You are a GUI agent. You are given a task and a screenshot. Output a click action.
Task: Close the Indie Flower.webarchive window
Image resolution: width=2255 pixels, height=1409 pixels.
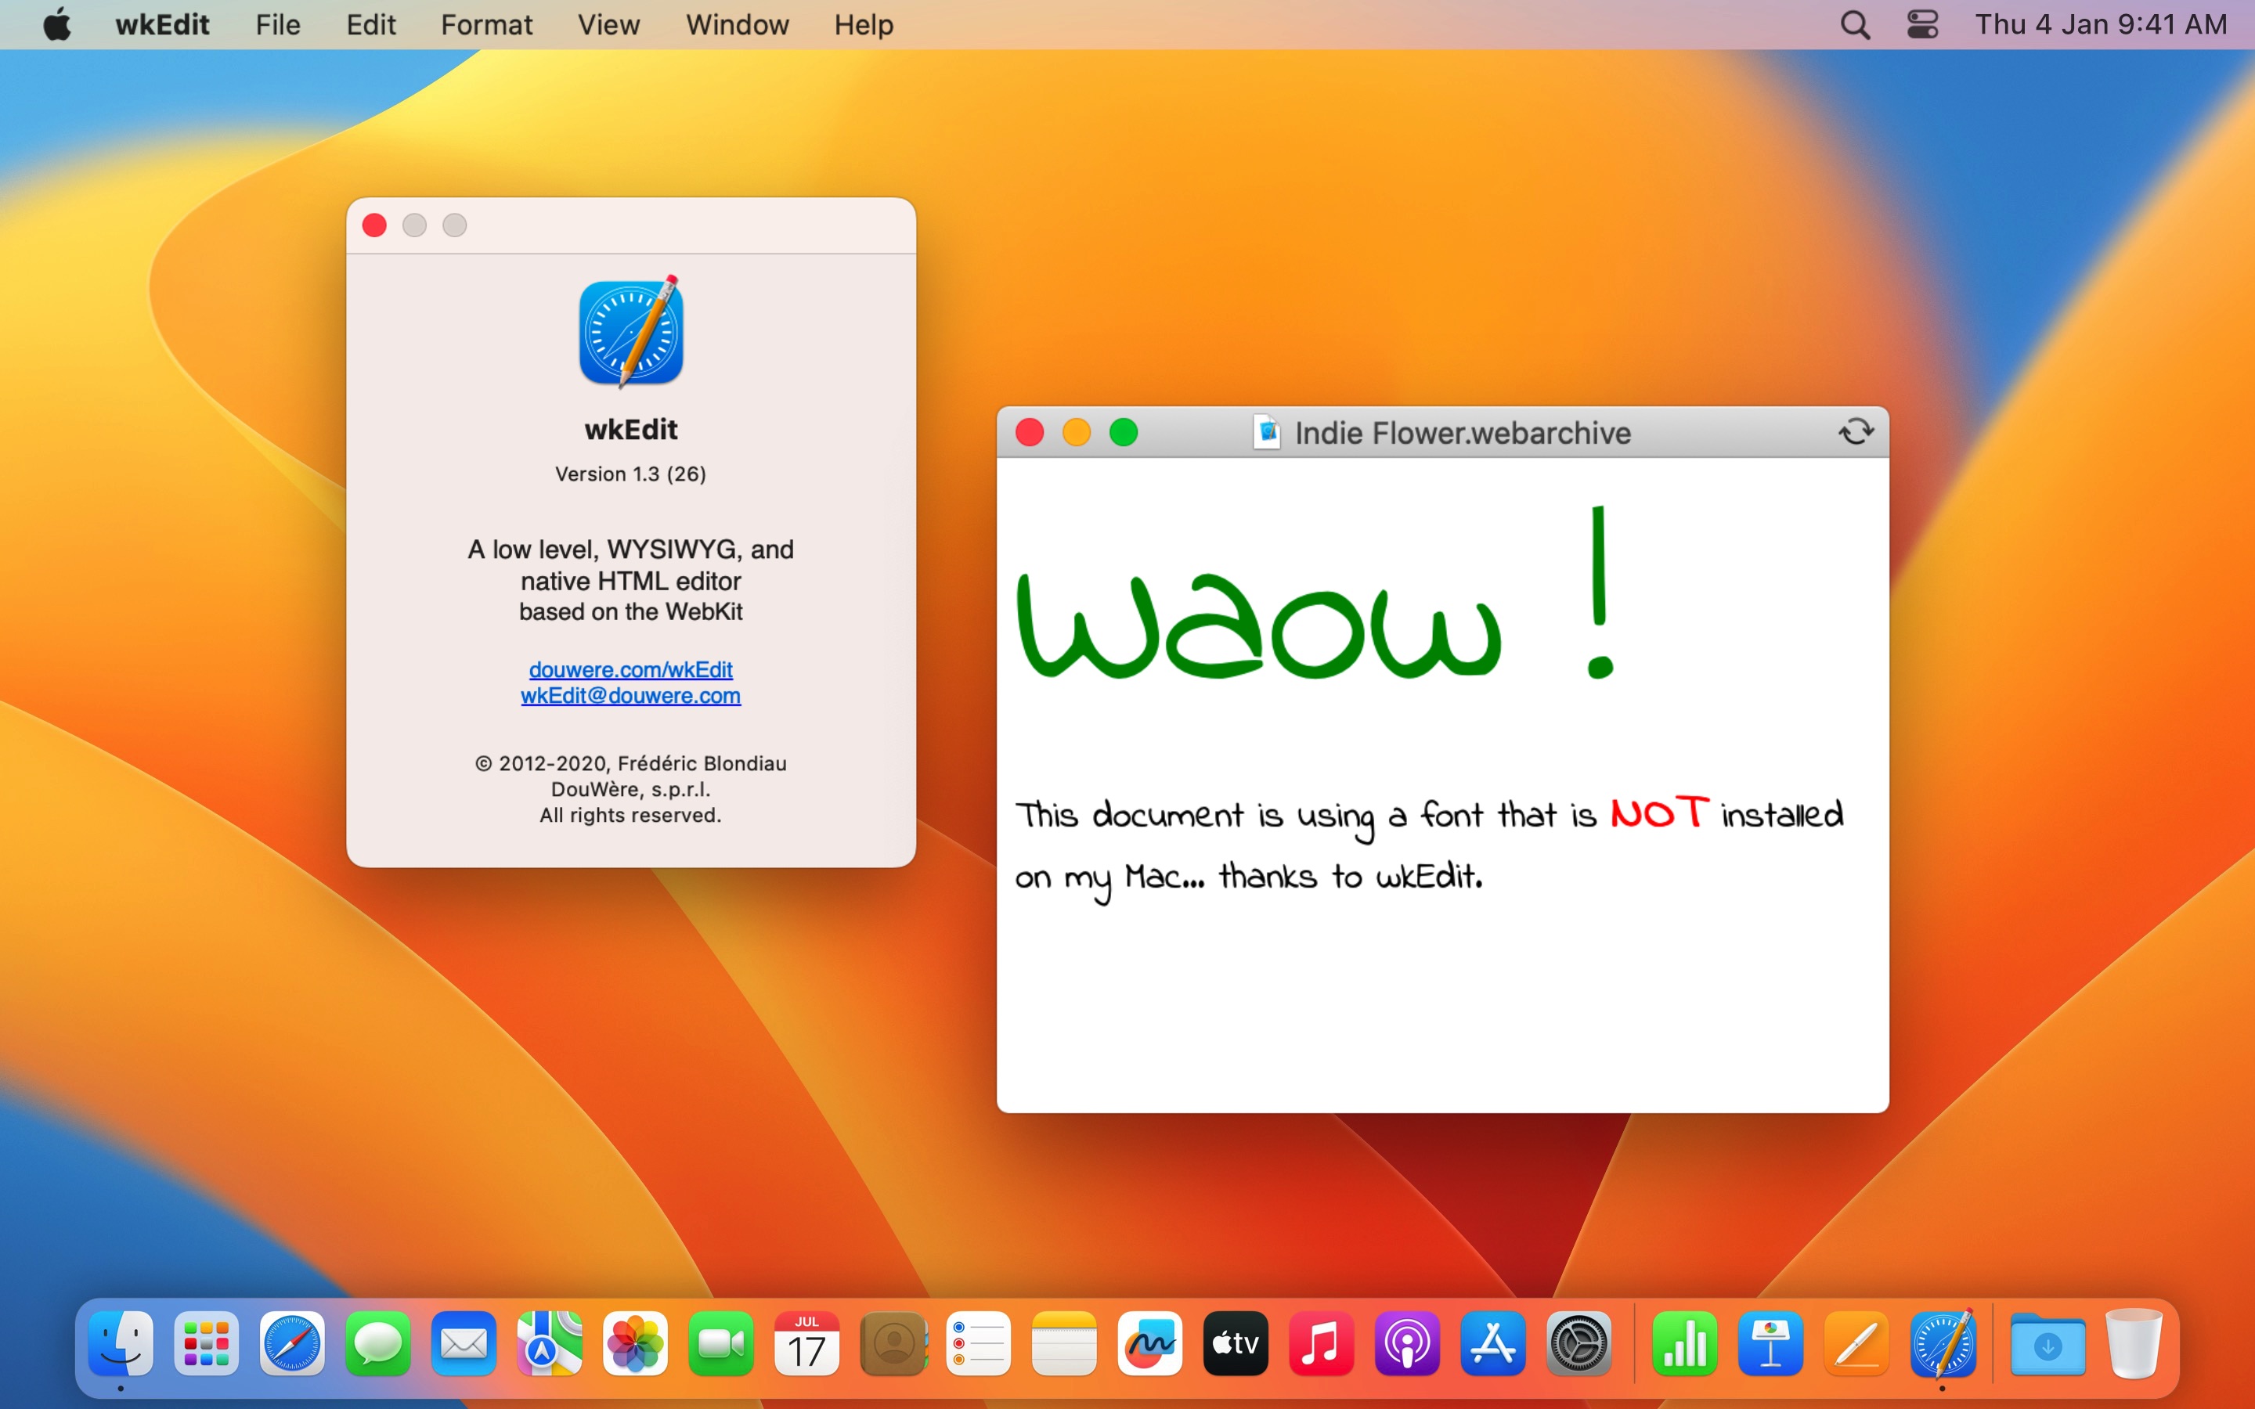pos(1030,432)
